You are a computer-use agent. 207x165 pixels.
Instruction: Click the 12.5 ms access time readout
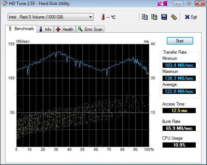179,111
